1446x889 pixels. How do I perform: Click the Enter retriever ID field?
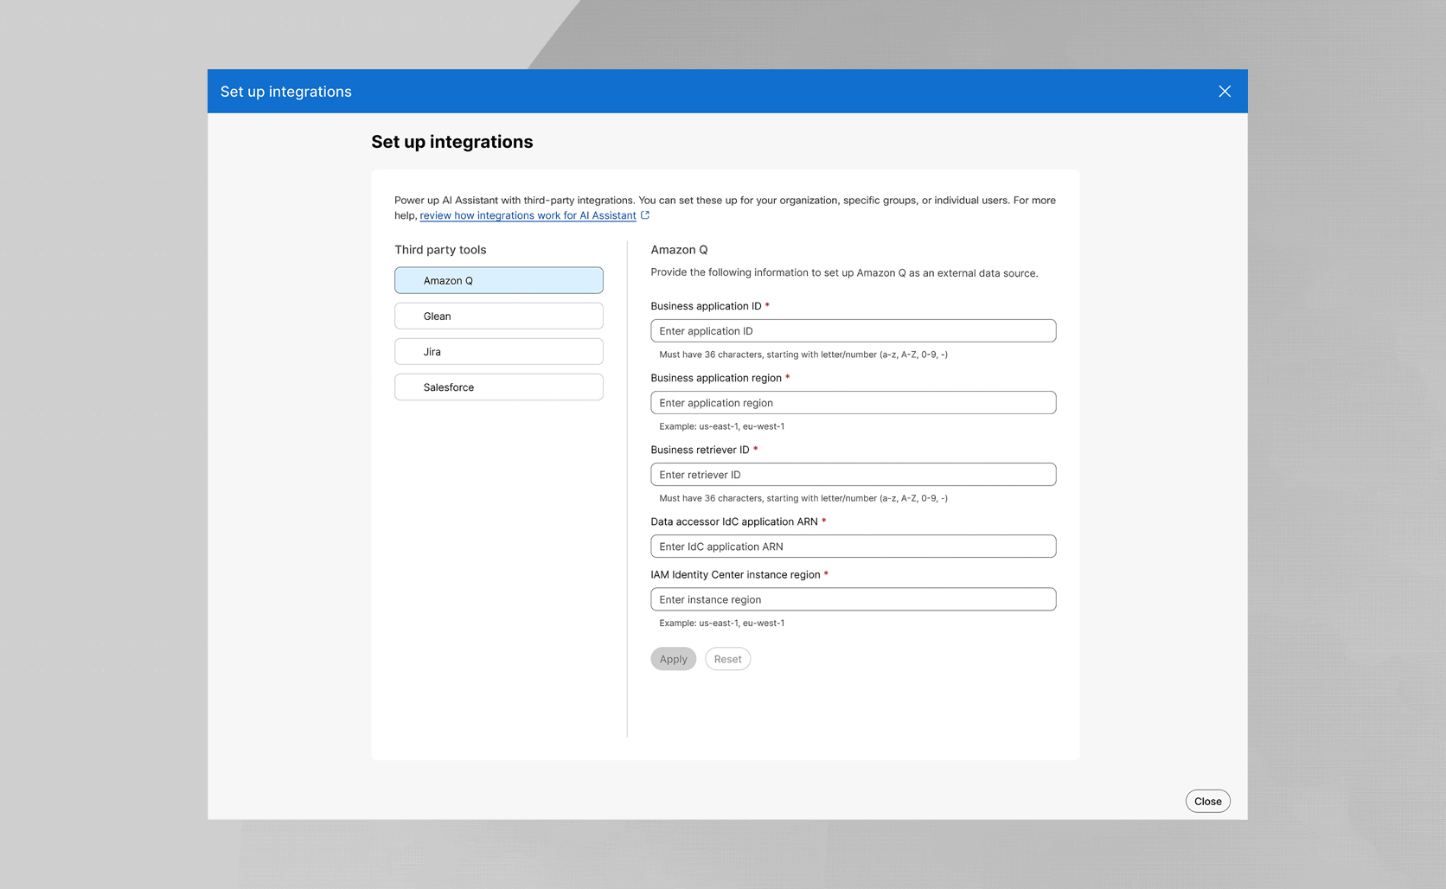pyautogui.click(x=853, y=474)
